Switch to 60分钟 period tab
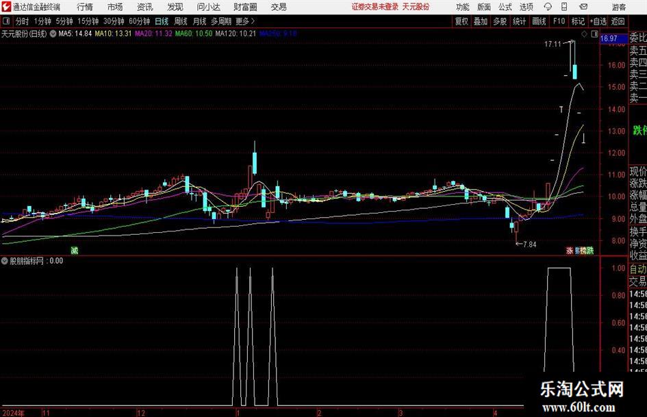Viewport: 647px width, 417px height. click(x=139, y=21)
